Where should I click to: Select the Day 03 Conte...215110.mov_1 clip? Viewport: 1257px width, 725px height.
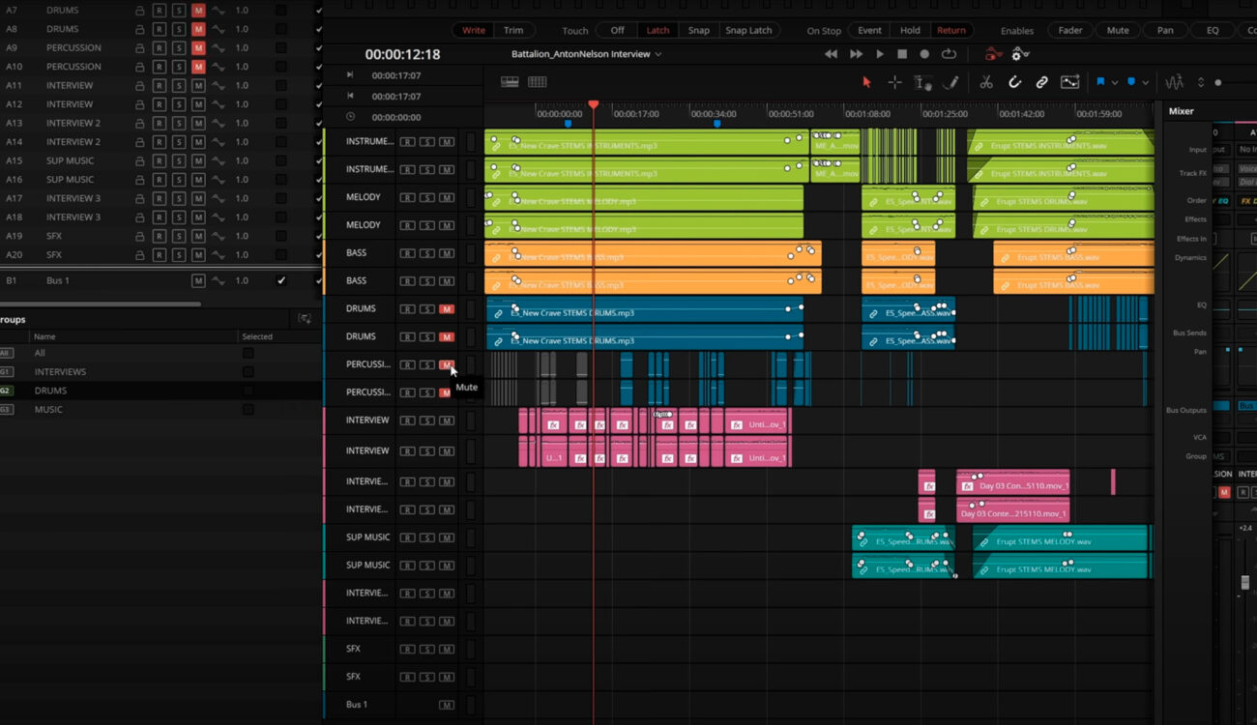1013,510
